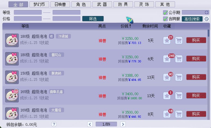
Task: Click the 亮点 column header
Action: tap(102, 26)
